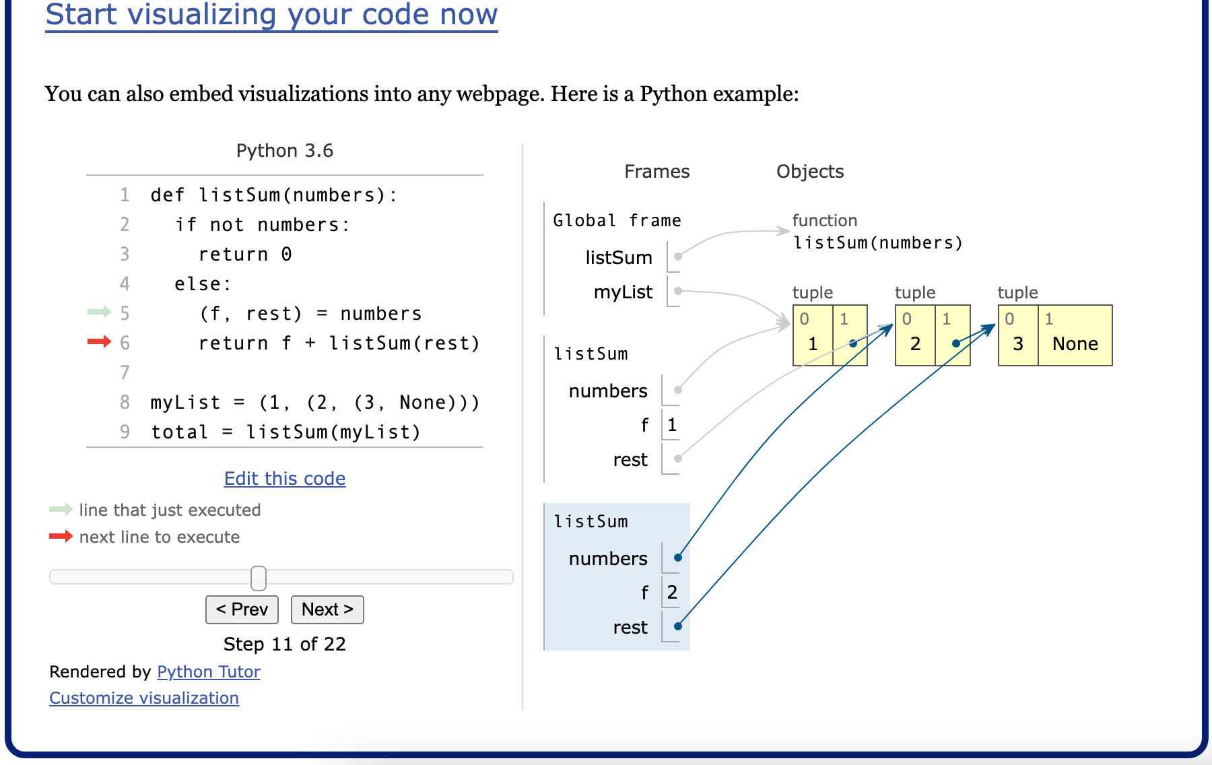Click the f value cell showing 2
1212x765 pixels.
(672, 592)
